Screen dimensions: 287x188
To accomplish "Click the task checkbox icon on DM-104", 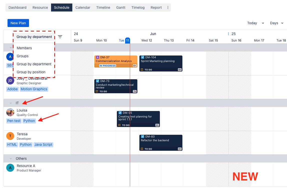I will tap(143, 57).
